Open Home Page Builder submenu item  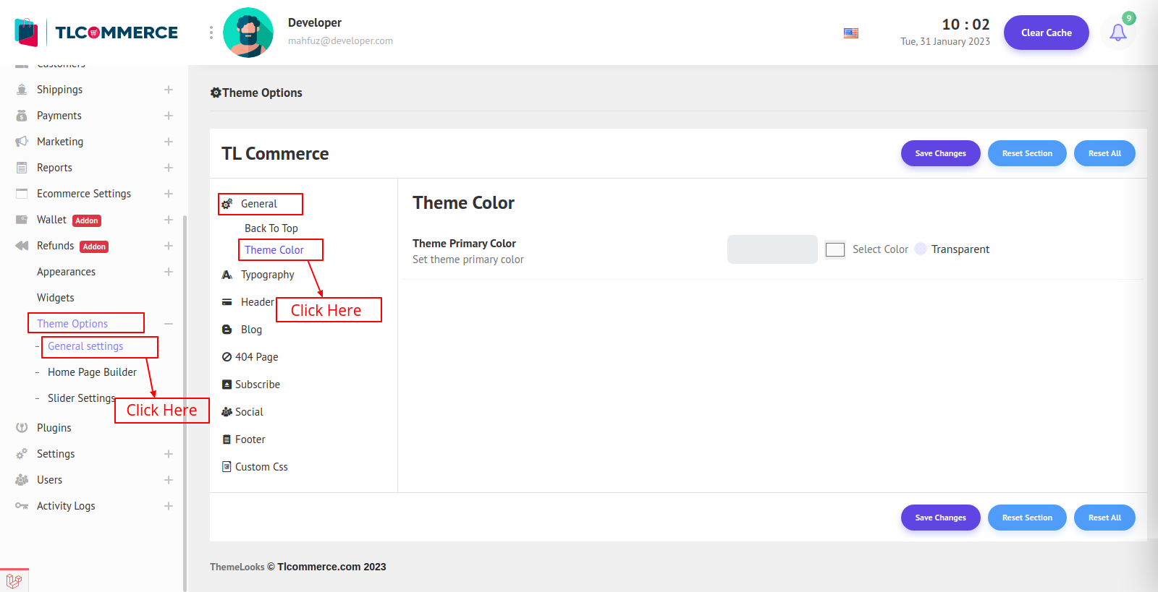pyautogui.click(x=92, y=372)
